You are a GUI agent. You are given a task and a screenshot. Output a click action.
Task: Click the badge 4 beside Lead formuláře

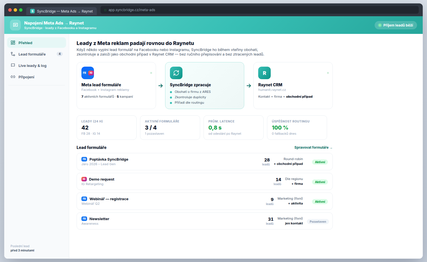(59, 54)
